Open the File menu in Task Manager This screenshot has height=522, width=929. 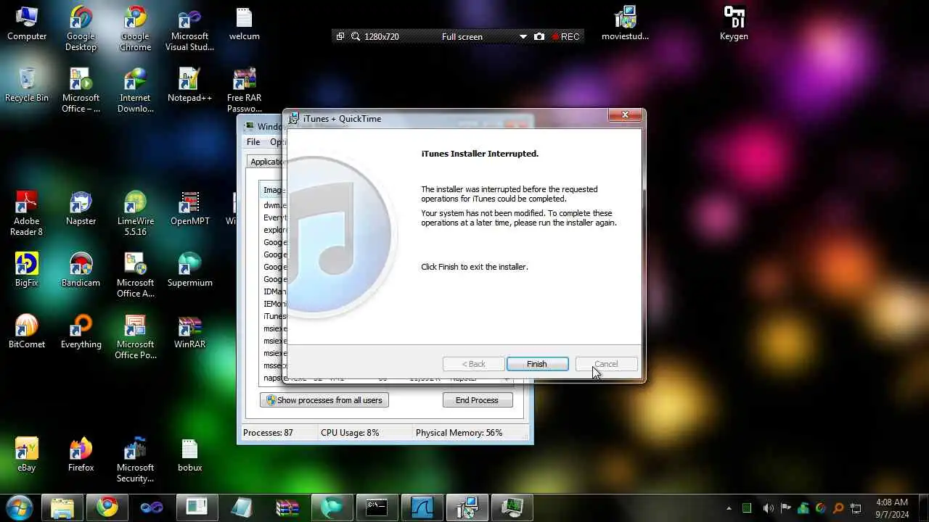click(253, 142)
